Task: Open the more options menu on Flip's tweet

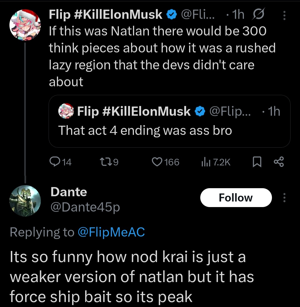Action: point(284,16)
